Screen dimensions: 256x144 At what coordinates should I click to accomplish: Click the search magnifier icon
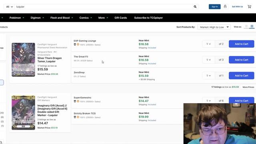(x=195, y=7)
